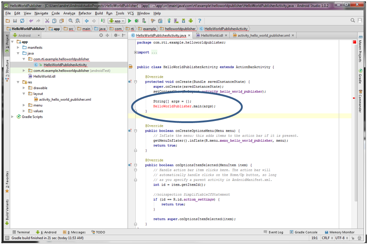Screen dimensions: 367x245
Task: Open the Build menu
Action: pyautogui.click(x=99, y=13)
